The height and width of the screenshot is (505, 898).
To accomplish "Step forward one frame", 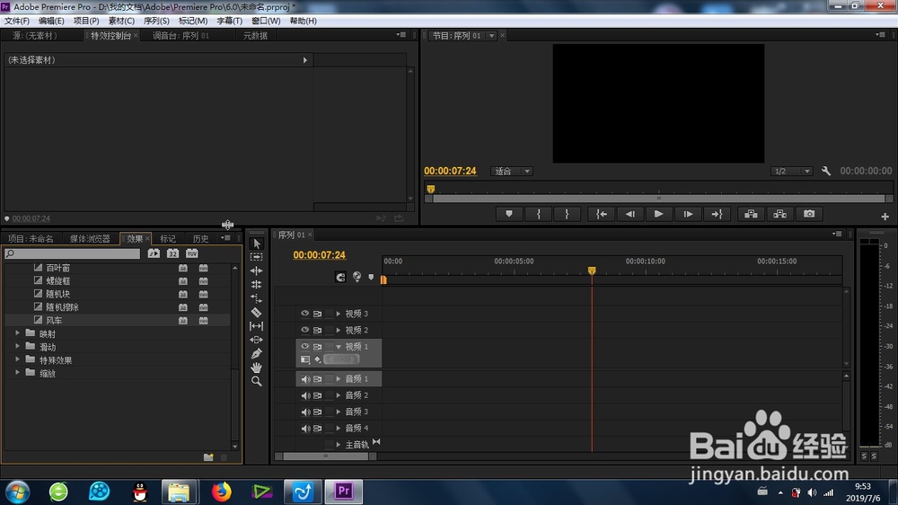I will click(688, 214).
